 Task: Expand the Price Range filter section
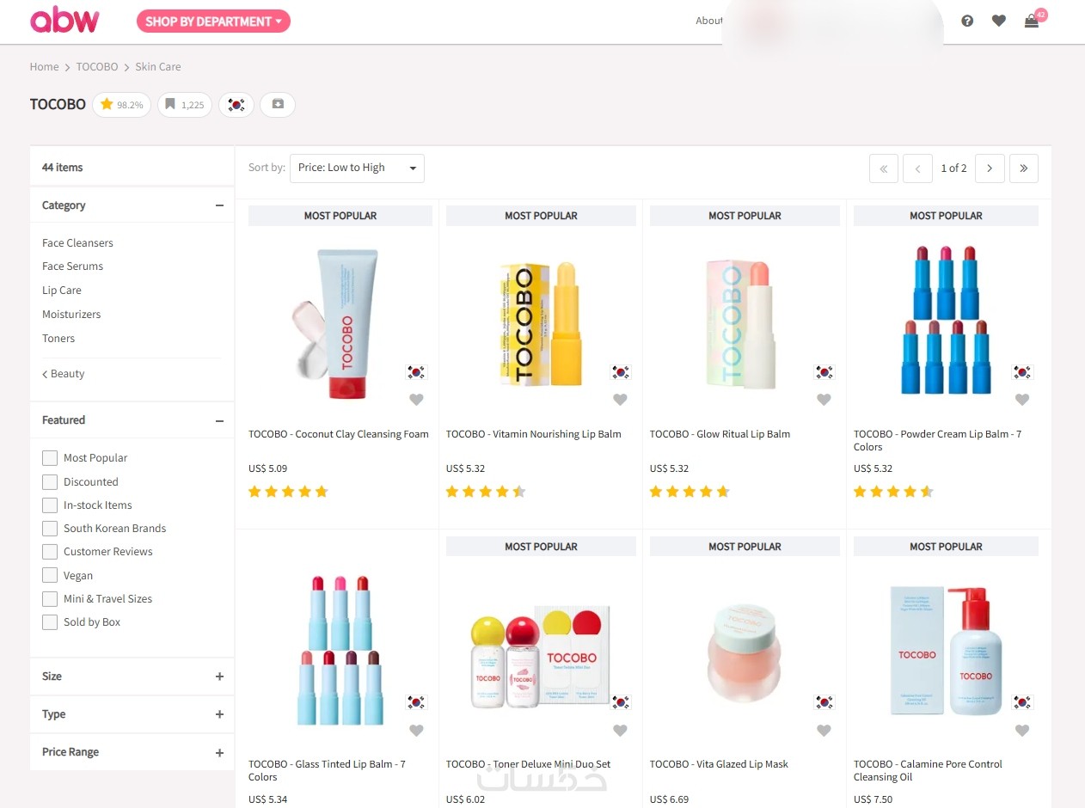click(219, 752)
